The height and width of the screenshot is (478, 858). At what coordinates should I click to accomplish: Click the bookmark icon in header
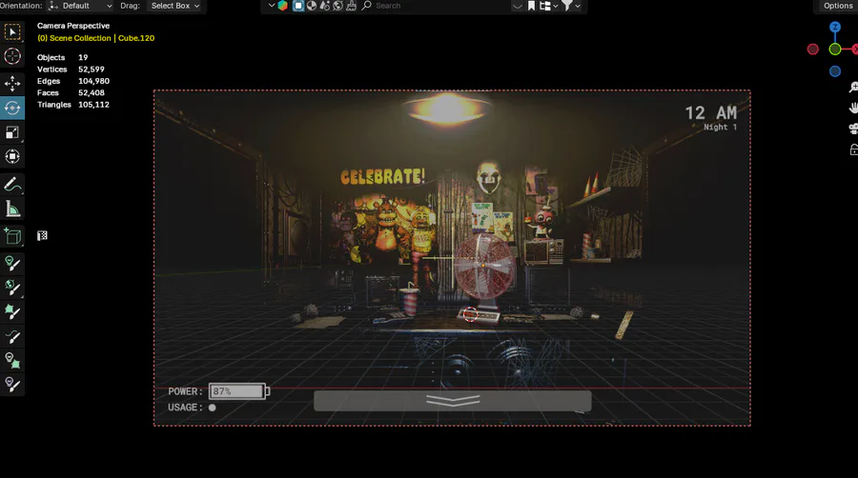click(x=531, y=6)
